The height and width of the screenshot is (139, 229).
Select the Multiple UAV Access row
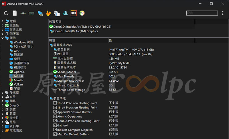coord(121,81)
